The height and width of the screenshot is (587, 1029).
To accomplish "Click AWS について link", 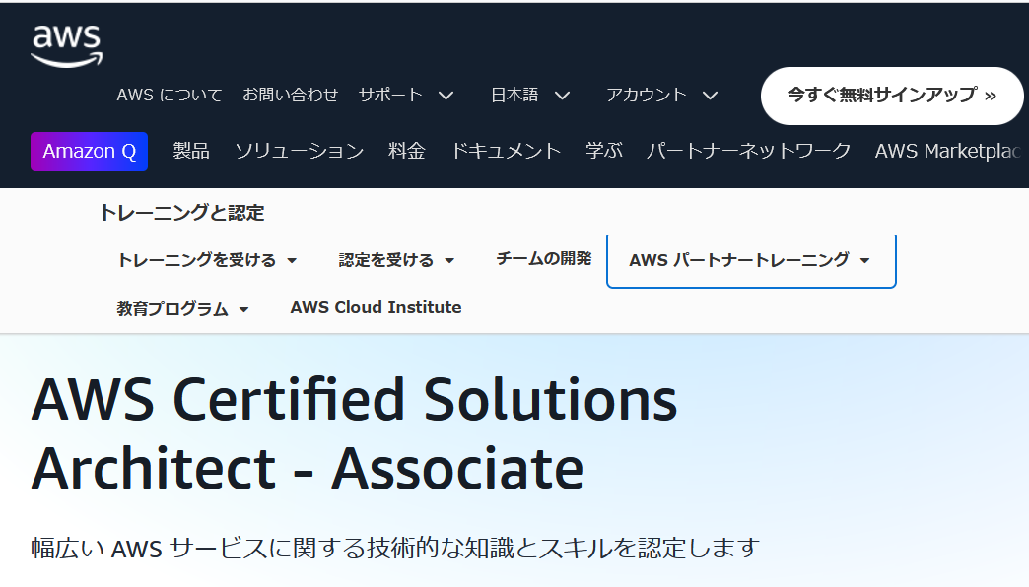I will (170, 96).
